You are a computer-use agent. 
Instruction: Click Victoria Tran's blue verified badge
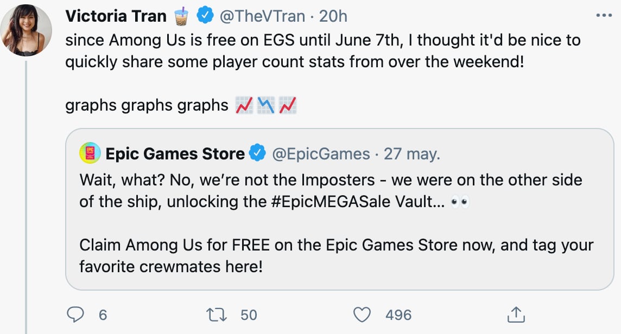204,16
